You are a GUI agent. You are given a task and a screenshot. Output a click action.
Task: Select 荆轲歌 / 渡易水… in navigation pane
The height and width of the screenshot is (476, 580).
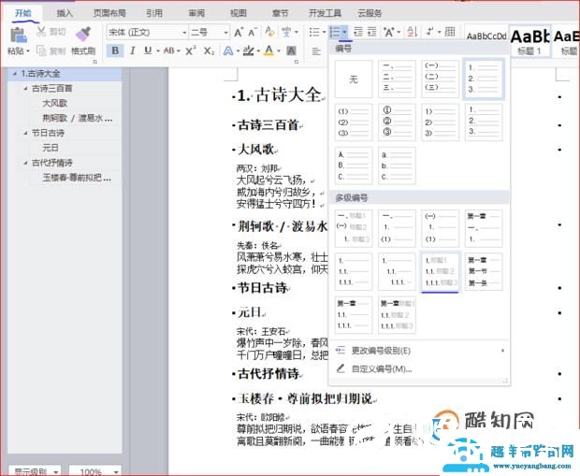pyautogui.click(x=78, y=119)
